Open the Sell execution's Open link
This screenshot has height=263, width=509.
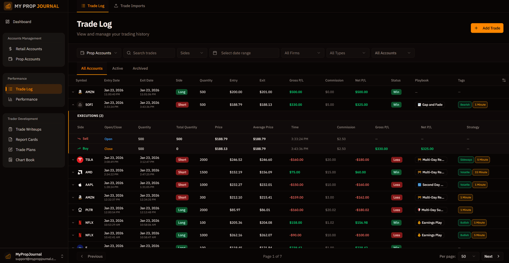pyautogui.click(x=108, y=139)
